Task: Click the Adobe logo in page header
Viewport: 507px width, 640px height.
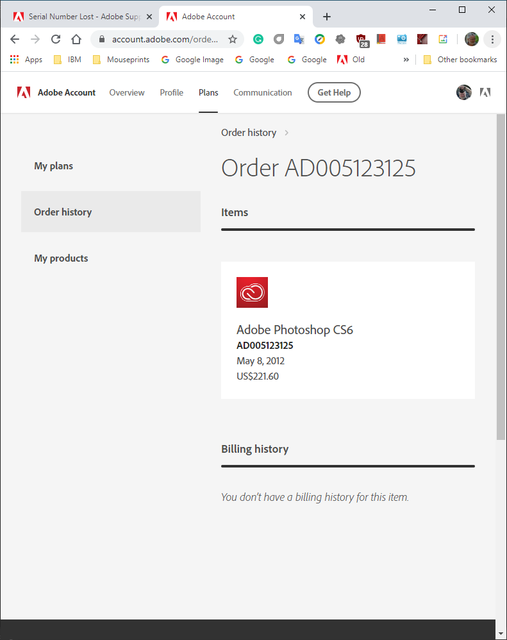Action: pos(24,92)
